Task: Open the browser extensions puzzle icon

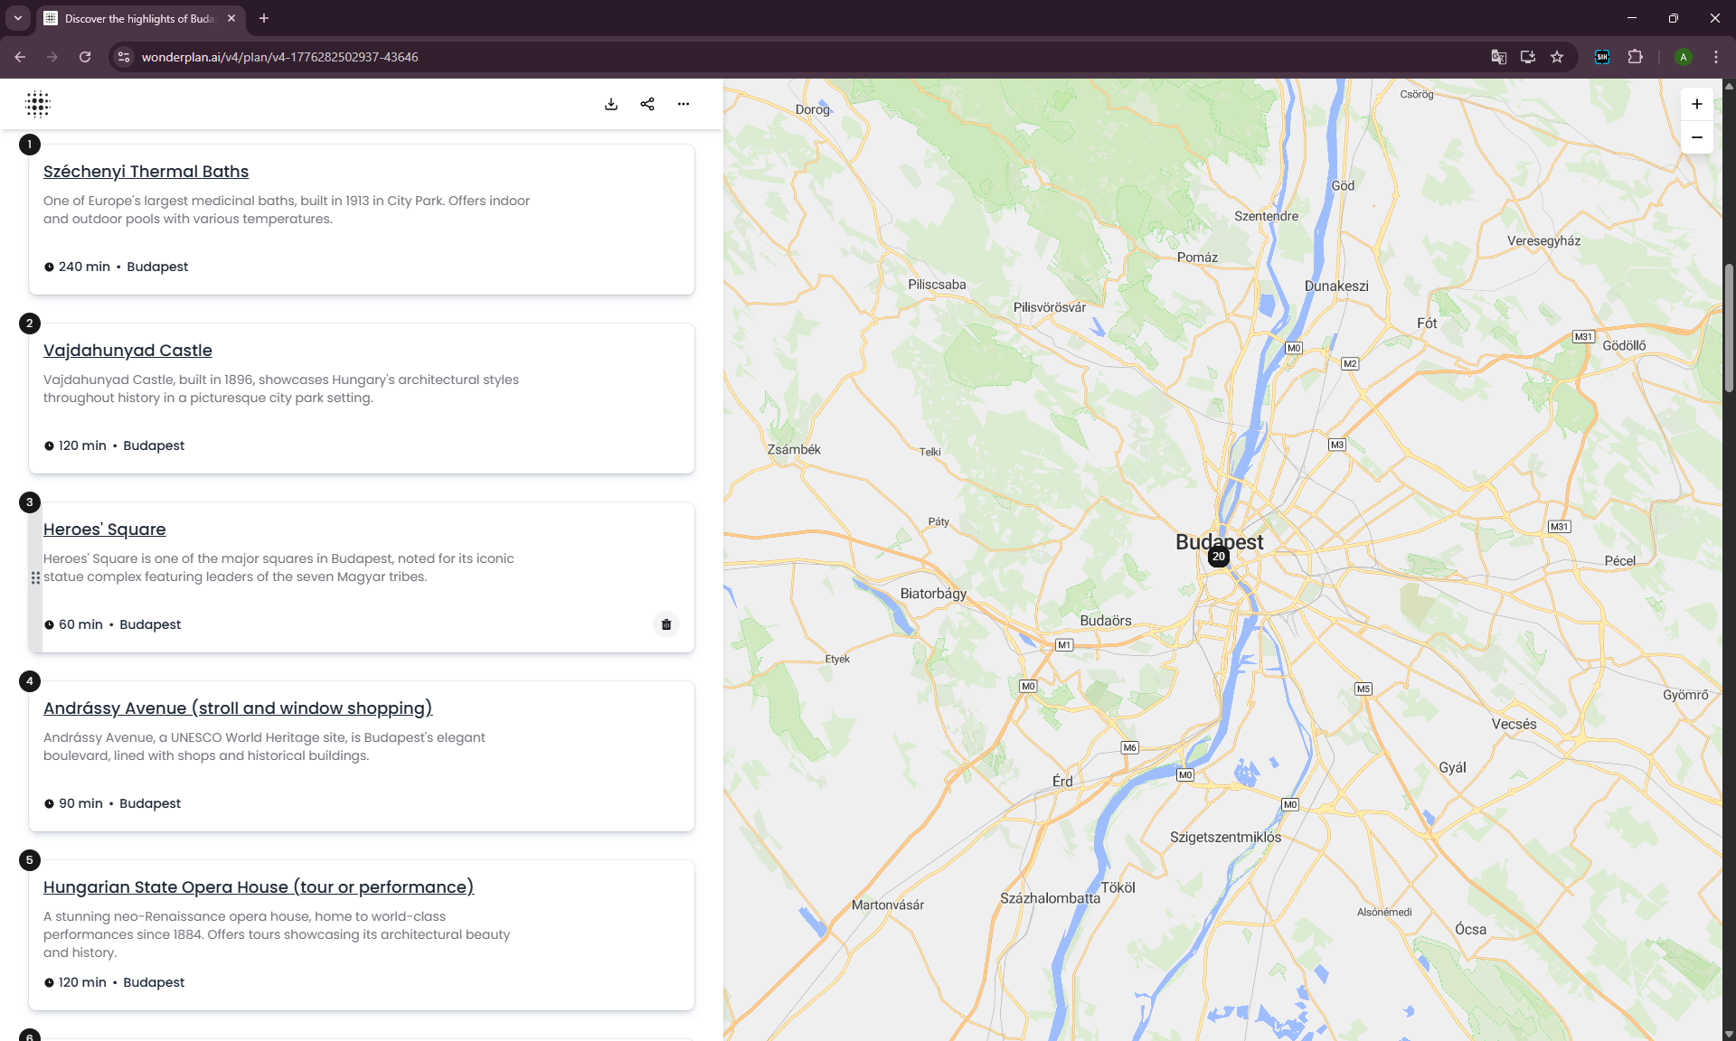Action: (x=1635, y=57)
